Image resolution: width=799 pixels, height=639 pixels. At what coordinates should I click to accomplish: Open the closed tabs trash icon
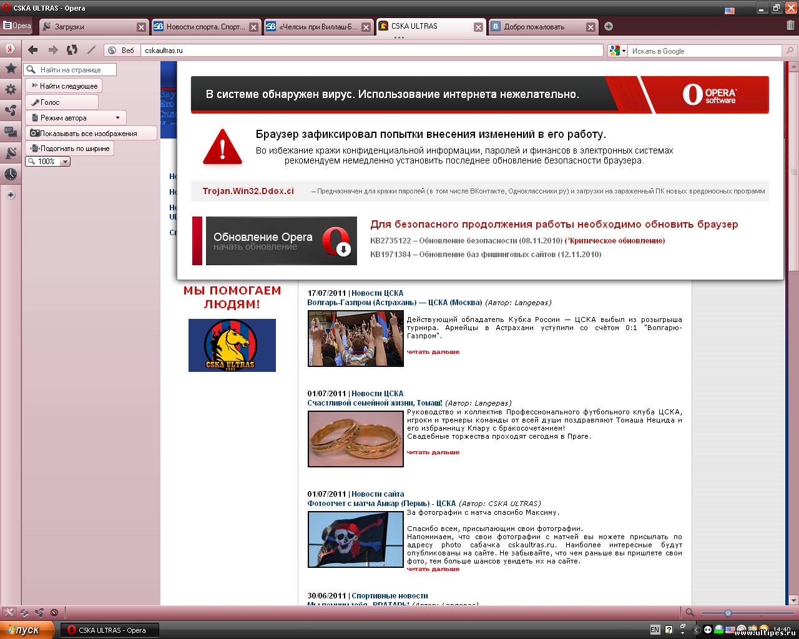(x=790, y=26)
